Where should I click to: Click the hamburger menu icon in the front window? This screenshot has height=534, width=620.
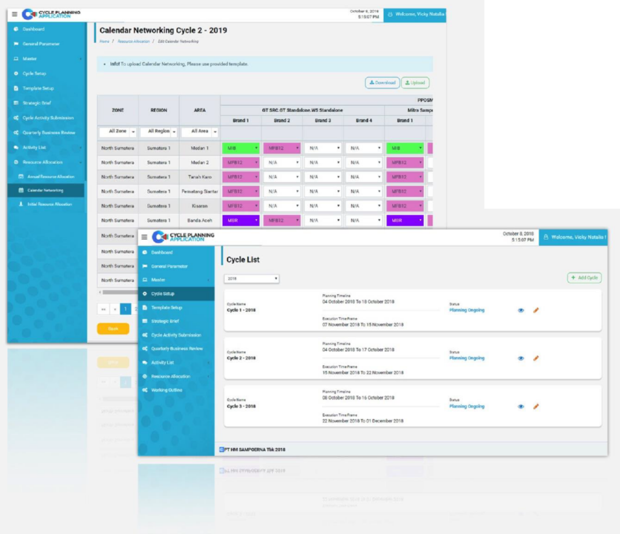click(144, 237)
